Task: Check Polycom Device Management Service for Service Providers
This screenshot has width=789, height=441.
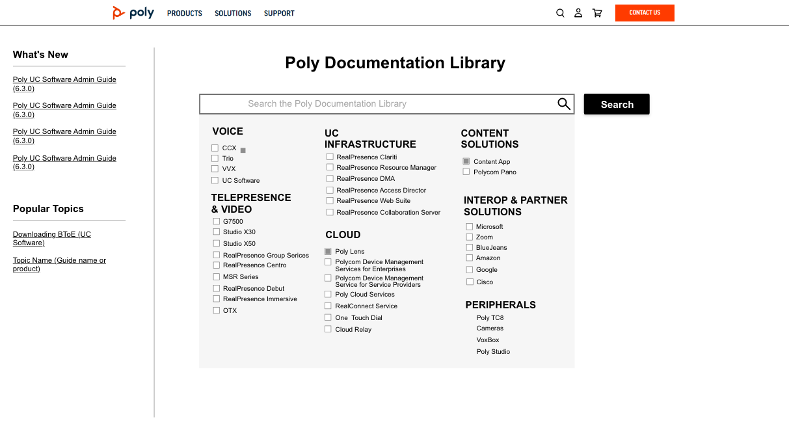Action: [x=328, y=278]
